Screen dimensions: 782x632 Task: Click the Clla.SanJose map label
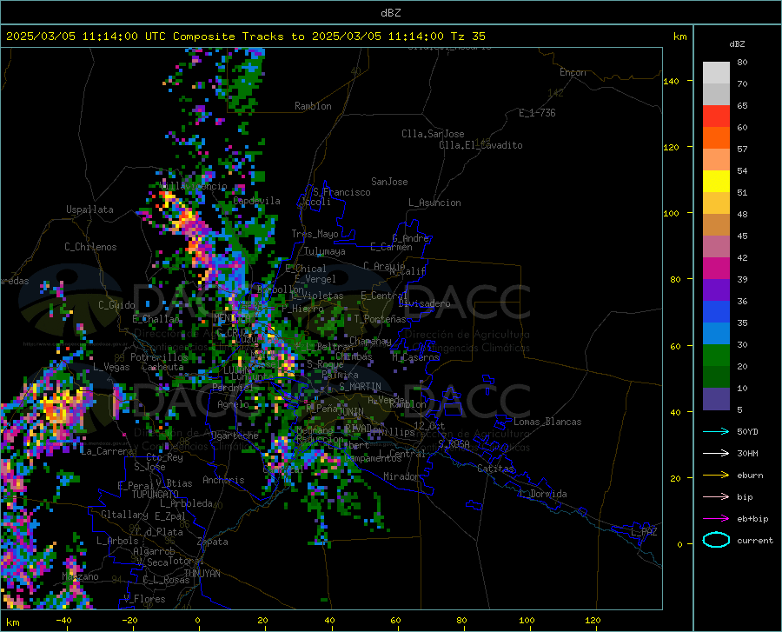tap(433, 134)
